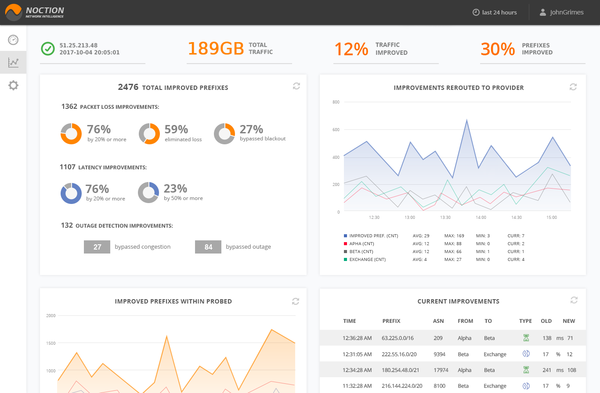Click the Noction logo in header
The width and height of the screenshot is (600, 393).
tap(35, 12)
